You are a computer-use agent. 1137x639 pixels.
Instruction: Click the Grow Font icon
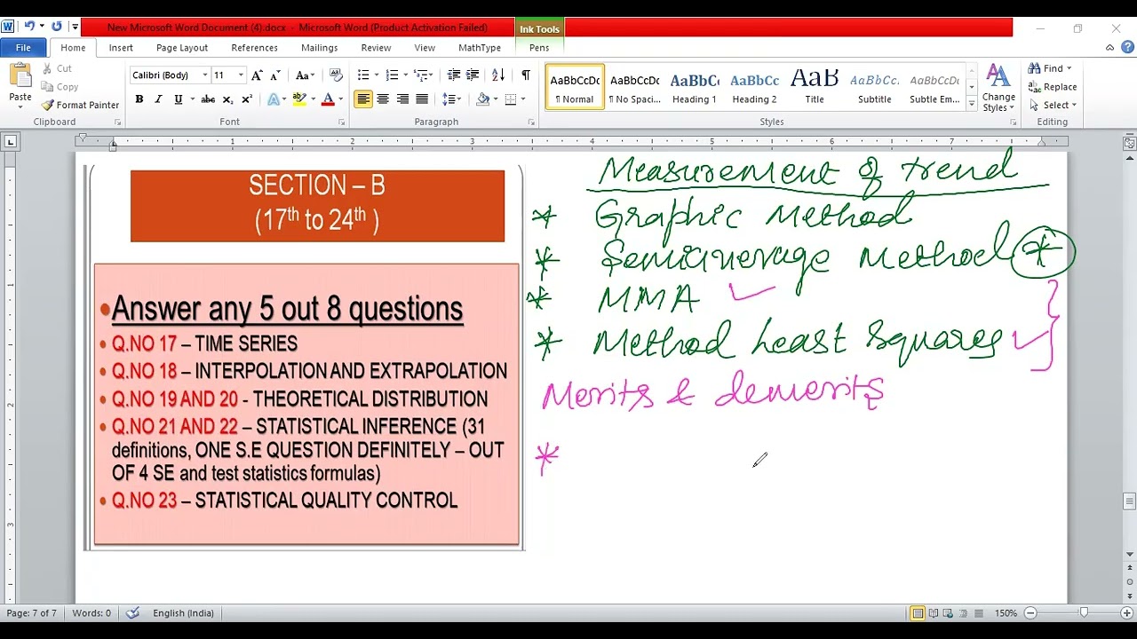pos(257,75)
